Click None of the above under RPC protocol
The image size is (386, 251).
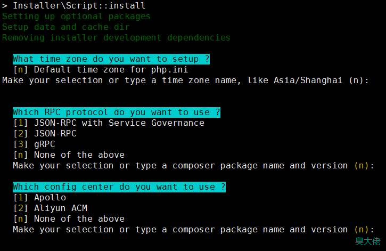(x=69, y=155)
